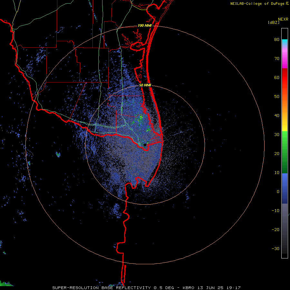
Task: Click the 30 value on dBZ scale
Action: 277,135
